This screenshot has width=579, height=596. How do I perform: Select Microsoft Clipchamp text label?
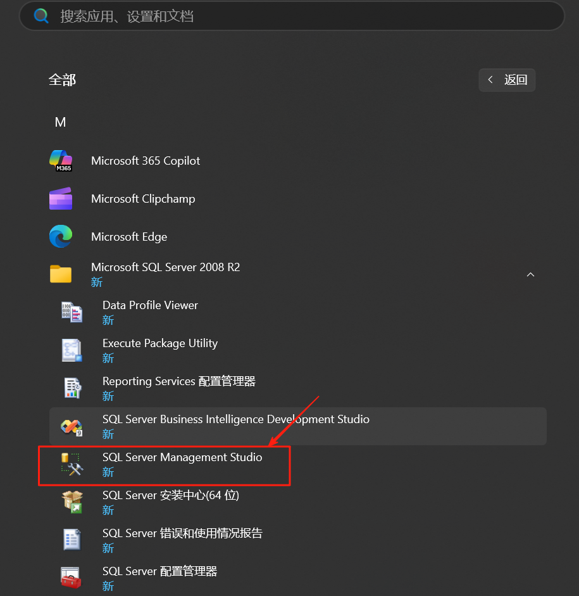click(x=143, y=199)
